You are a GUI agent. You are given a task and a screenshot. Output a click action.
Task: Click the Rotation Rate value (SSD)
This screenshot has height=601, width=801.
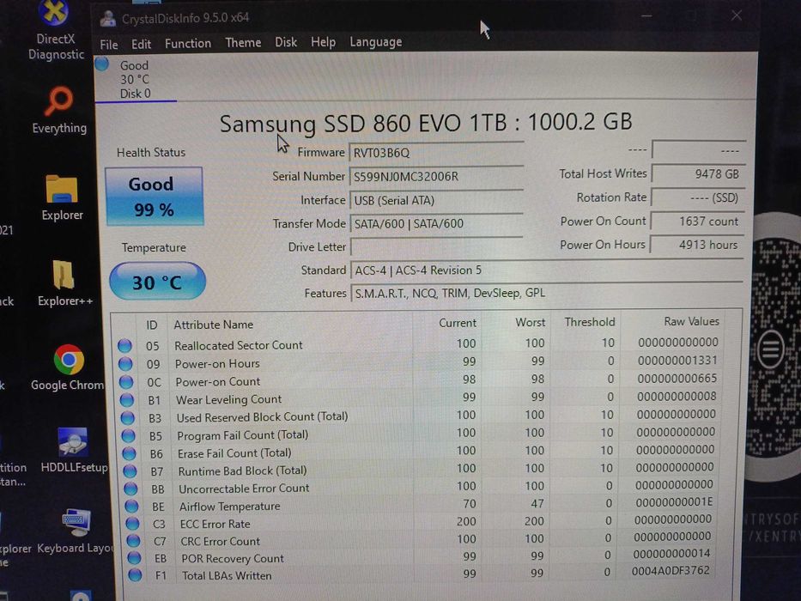pyautogui.click(x=698, y=197)
